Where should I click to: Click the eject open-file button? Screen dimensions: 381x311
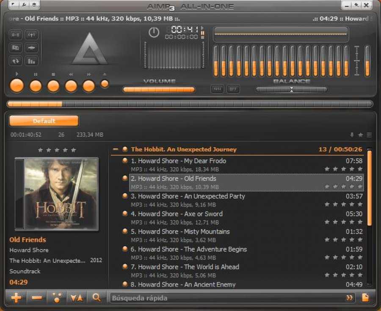[x=105, y=83]
